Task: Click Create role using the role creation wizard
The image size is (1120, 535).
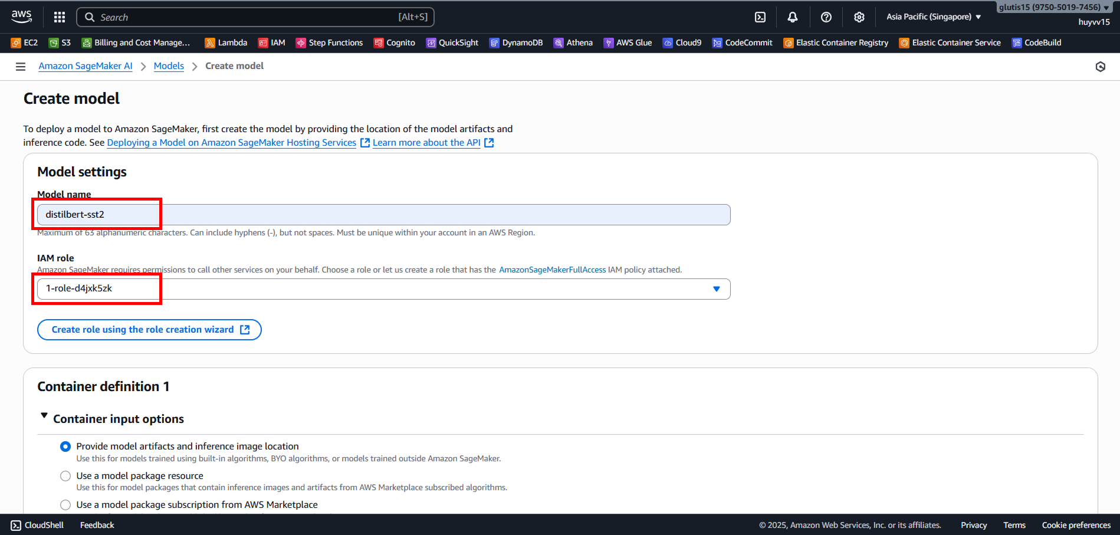Action: [149, 330]
